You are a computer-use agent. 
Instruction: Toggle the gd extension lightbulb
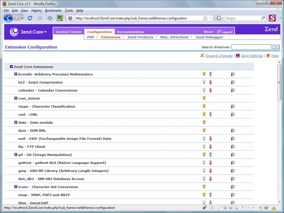pos(204,154)
